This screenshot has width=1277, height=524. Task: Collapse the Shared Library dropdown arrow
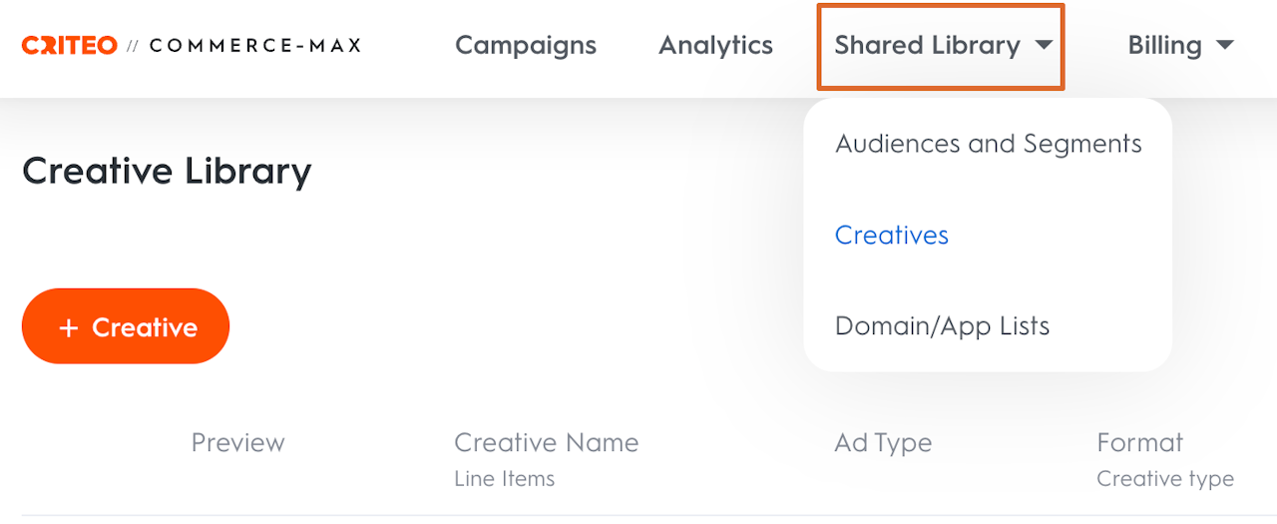(x=1044, y=45)
